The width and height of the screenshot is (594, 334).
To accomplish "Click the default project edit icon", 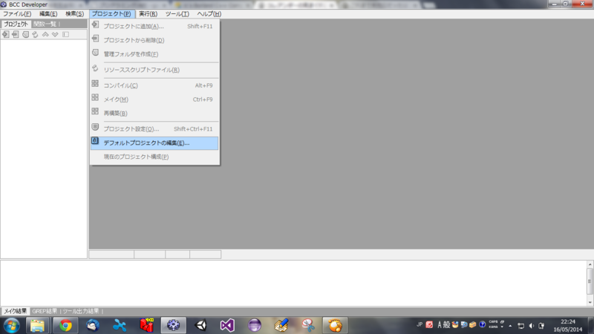I will 95,141.
